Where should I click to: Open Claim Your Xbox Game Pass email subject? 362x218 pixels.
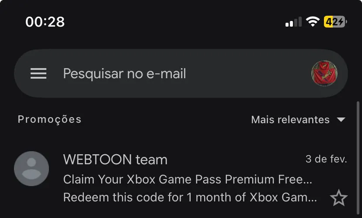[188, 179]
